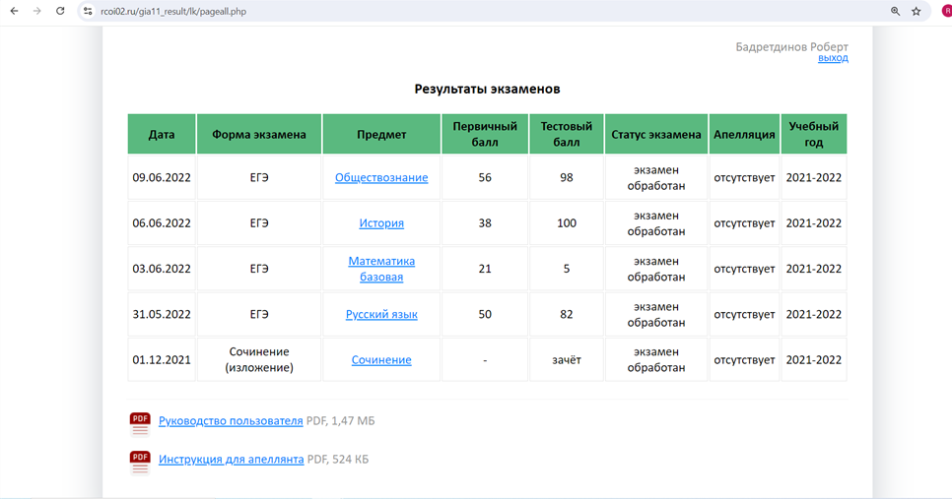This screenshot has height=499, width=952.
Task: Click the browser back arrow
Action: point(14,11)
